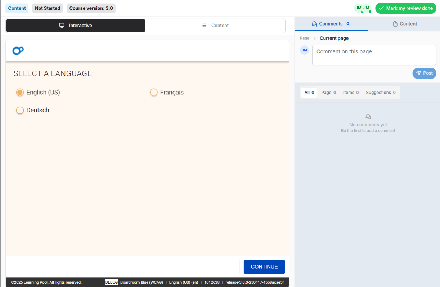Click the chevron in Page breadcrumb
The image size is (440, 287).
pyautogui.click(x=314, y=38)
